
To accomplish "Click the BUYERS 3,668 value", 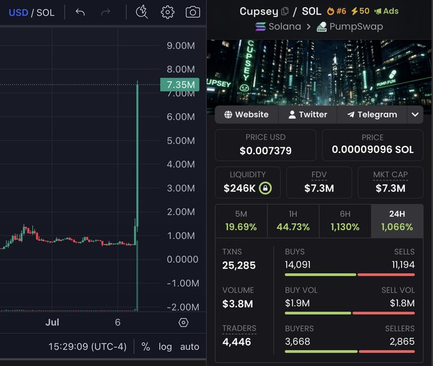I will click(297, 341).
